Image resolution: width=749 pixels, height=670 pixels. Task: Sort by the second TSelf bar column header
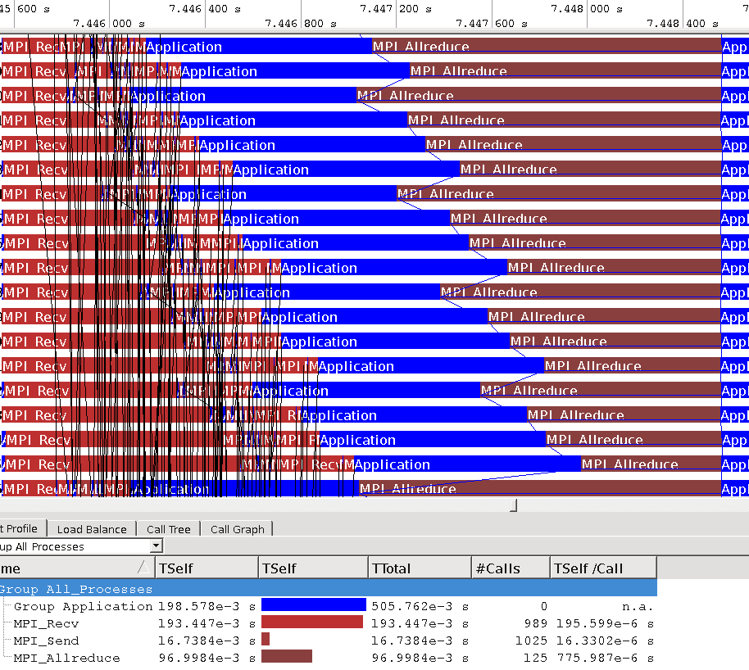pos(313,568)
